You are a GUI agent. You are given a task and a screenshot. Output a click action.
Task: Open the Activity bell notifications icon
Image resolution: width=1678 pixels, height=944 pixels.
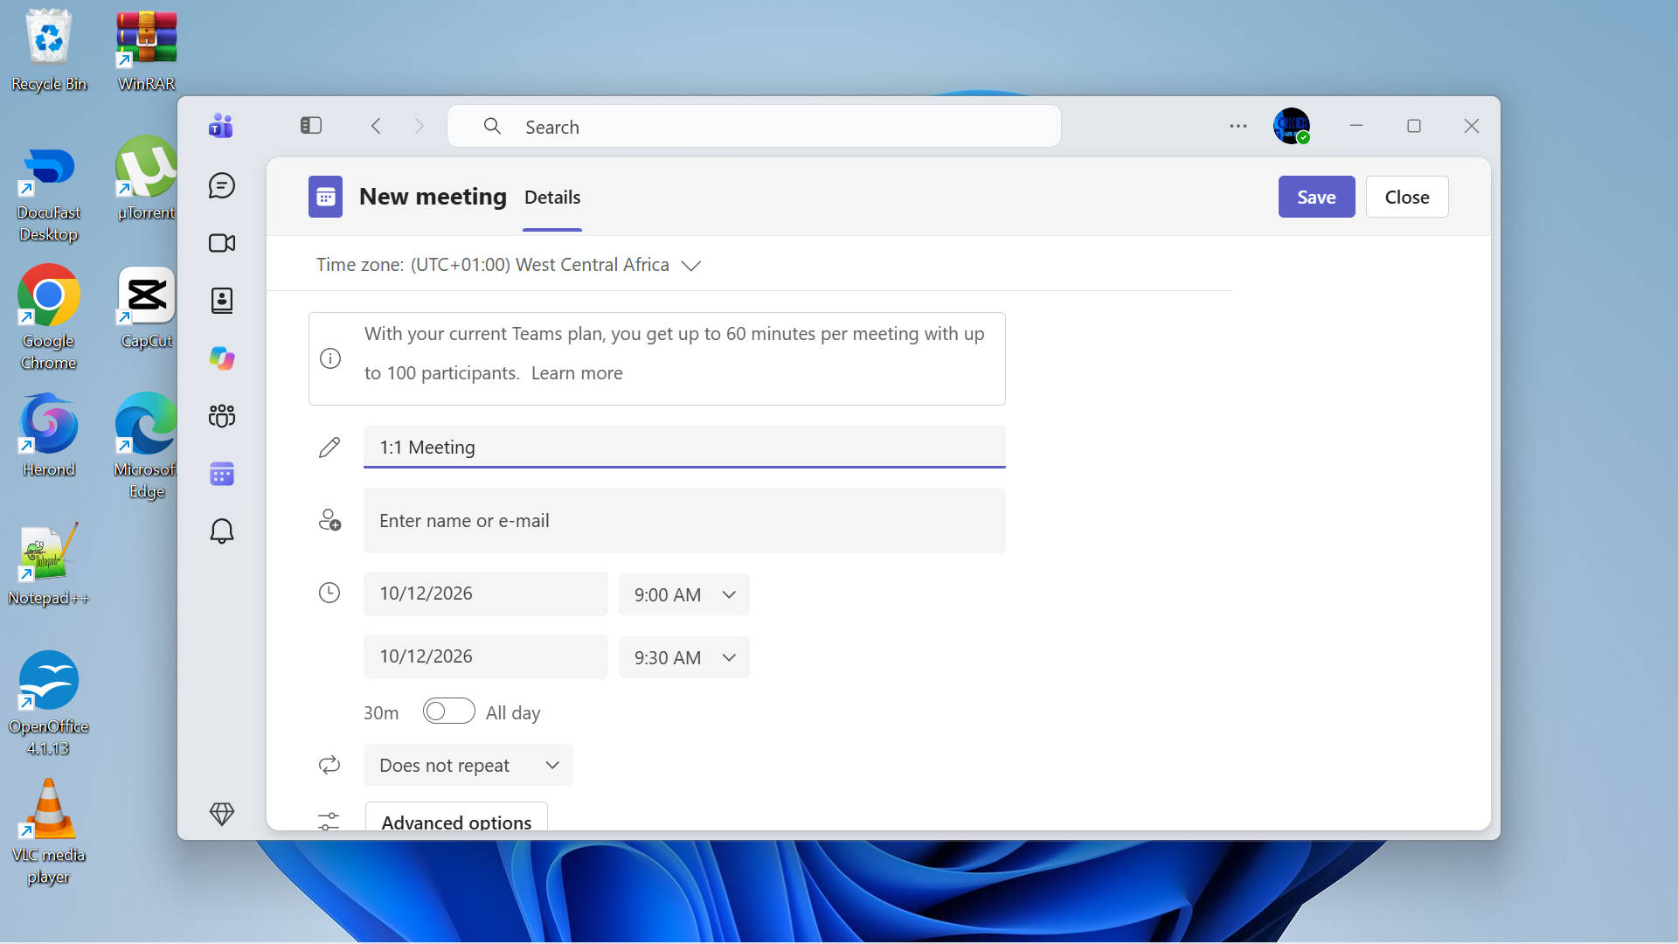click(x=222, y=531)
